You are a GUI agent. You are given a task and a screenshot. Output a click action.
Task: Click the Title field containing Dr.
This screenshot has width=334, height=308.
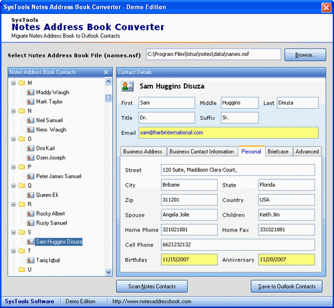coord(167,117)
